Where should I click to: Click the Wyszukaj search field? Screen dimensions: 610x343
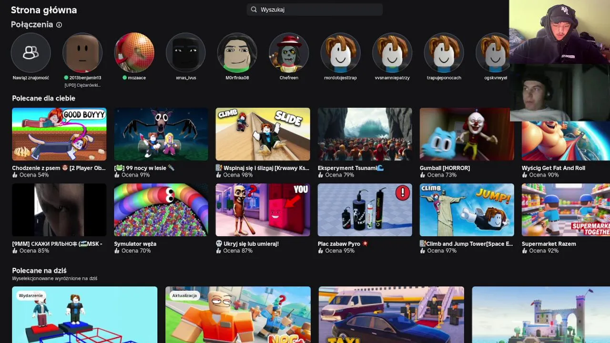coord(315,10)
